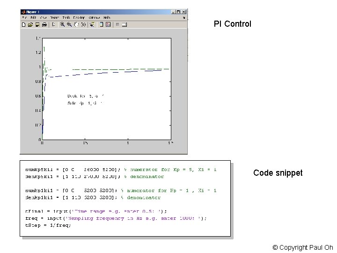Click the 'Code snippet' label

pos(278,173)
